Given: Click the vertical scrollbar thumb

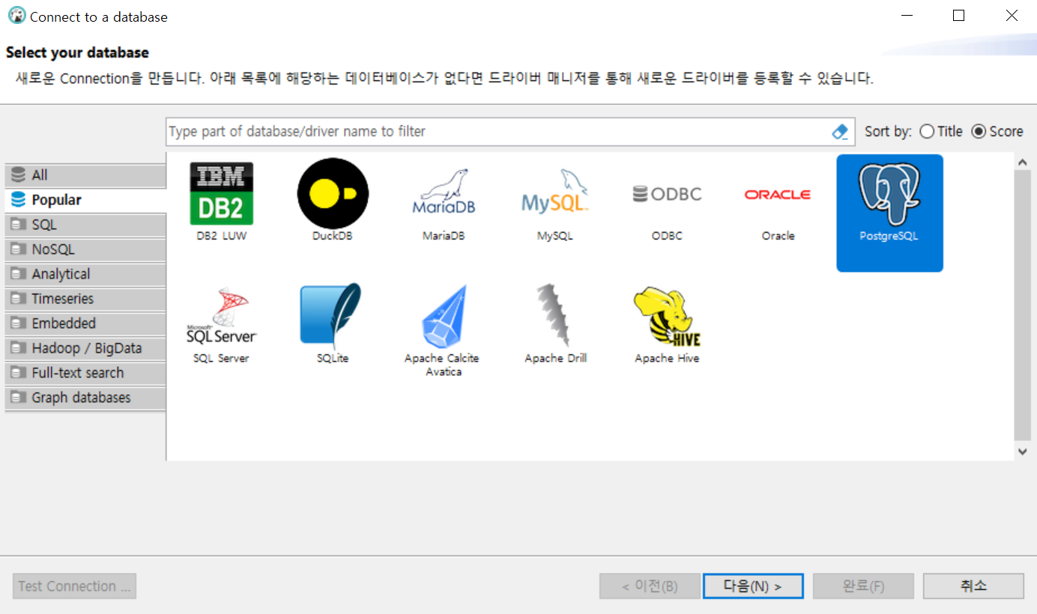Looking at the screenshot, I should pyautogui.click(x=1023, y=306).
